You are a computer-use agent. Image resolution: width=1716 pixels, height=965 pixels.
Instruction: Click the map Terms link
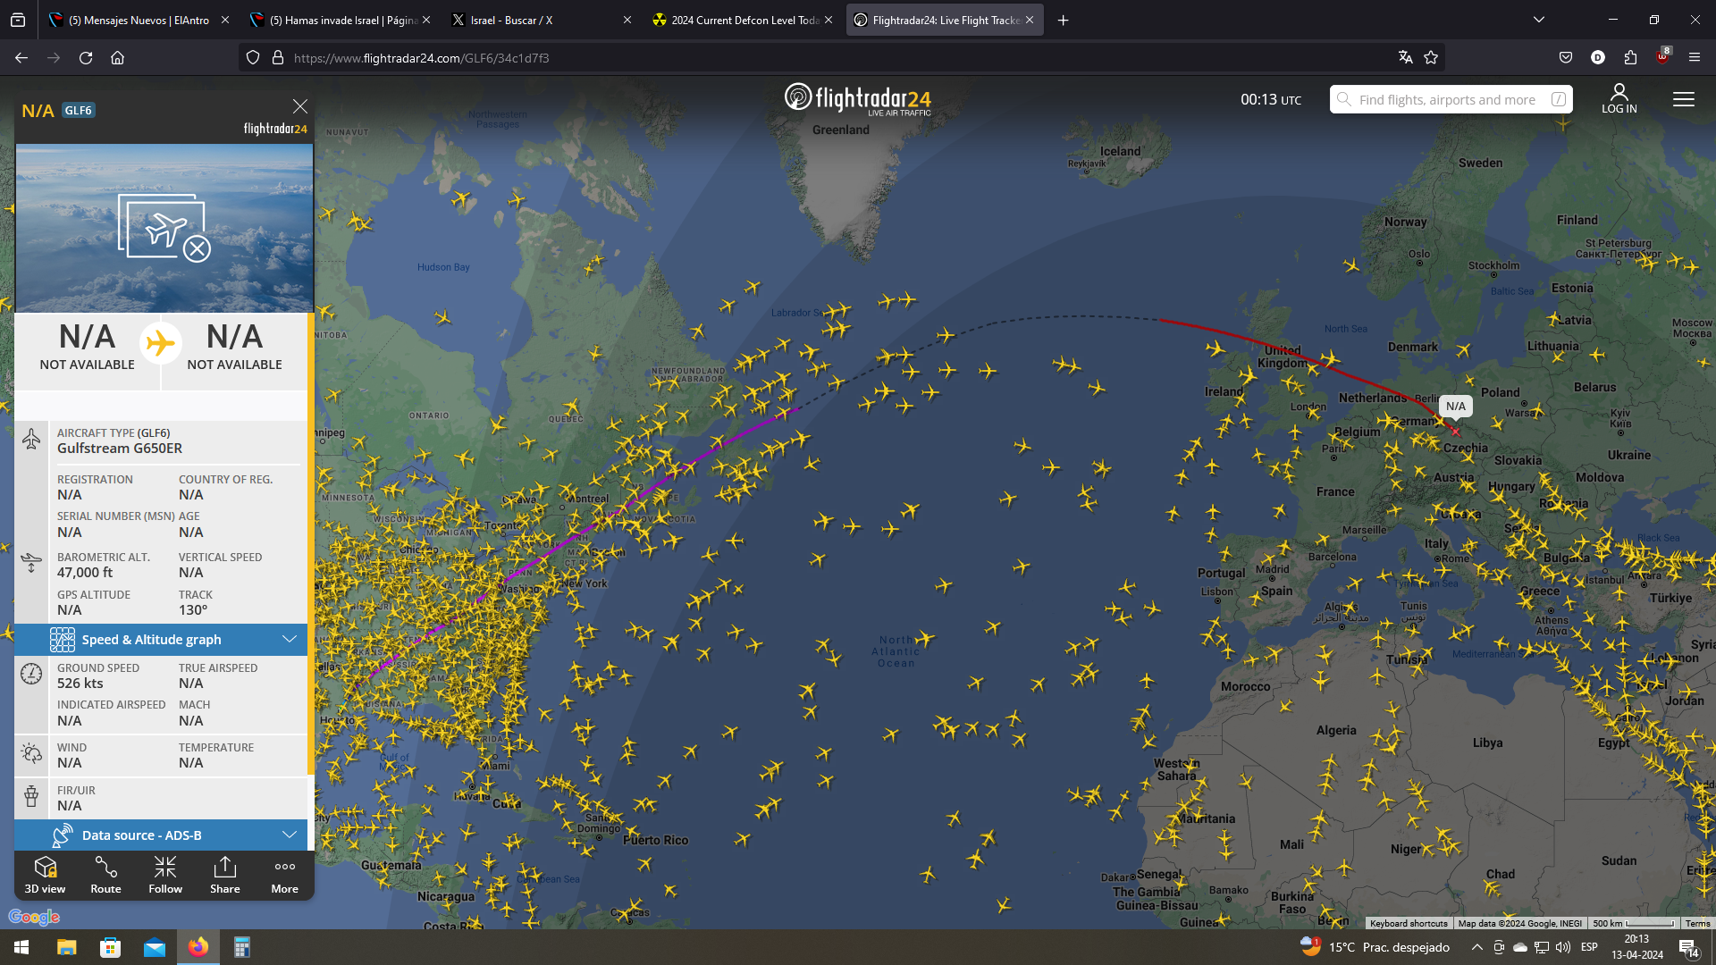(x=1697, y=923)
